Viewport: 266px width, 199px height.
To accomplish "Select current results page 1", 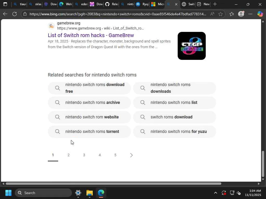I will (53, 155).
